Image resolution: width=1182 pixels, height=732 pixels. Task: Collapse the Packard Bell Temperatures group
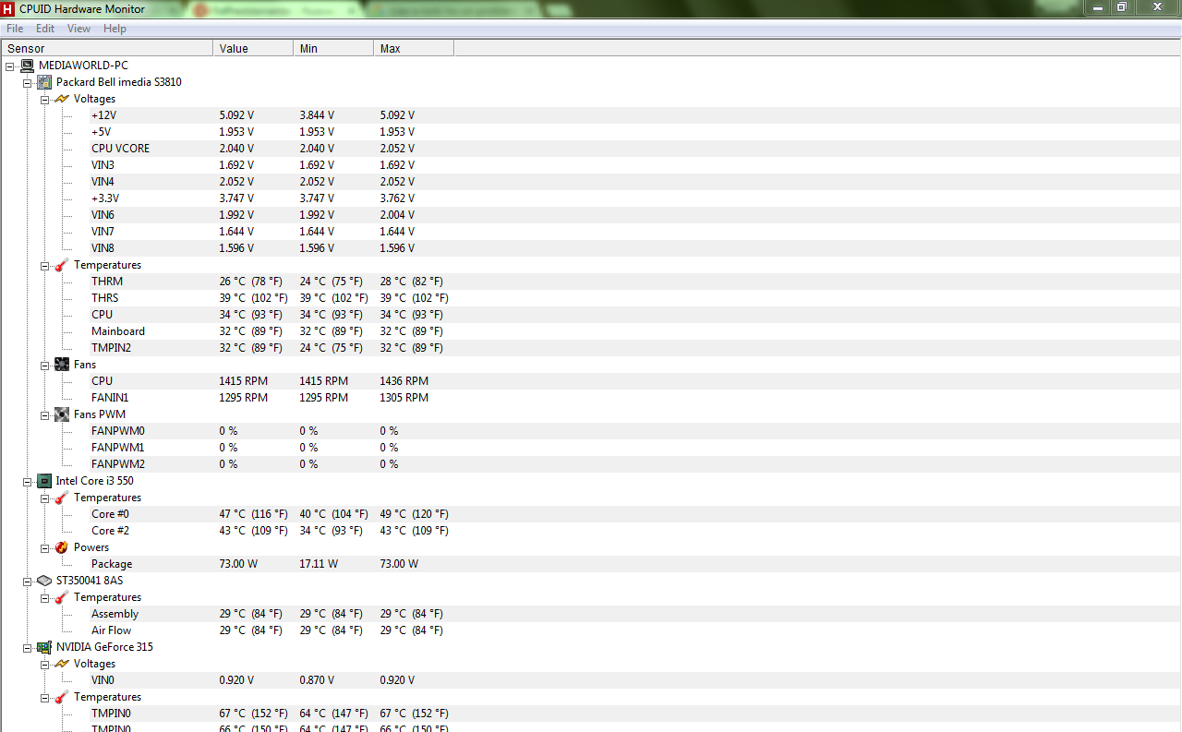point(44,266)
